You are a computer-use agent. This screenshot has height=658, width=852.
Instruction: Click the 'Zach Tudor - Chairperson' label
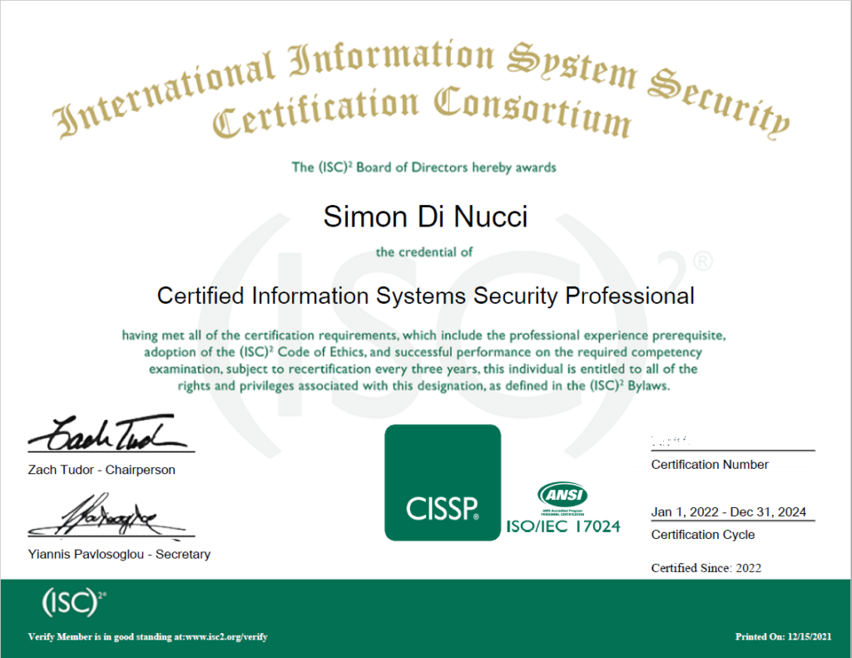coord(102,470)
